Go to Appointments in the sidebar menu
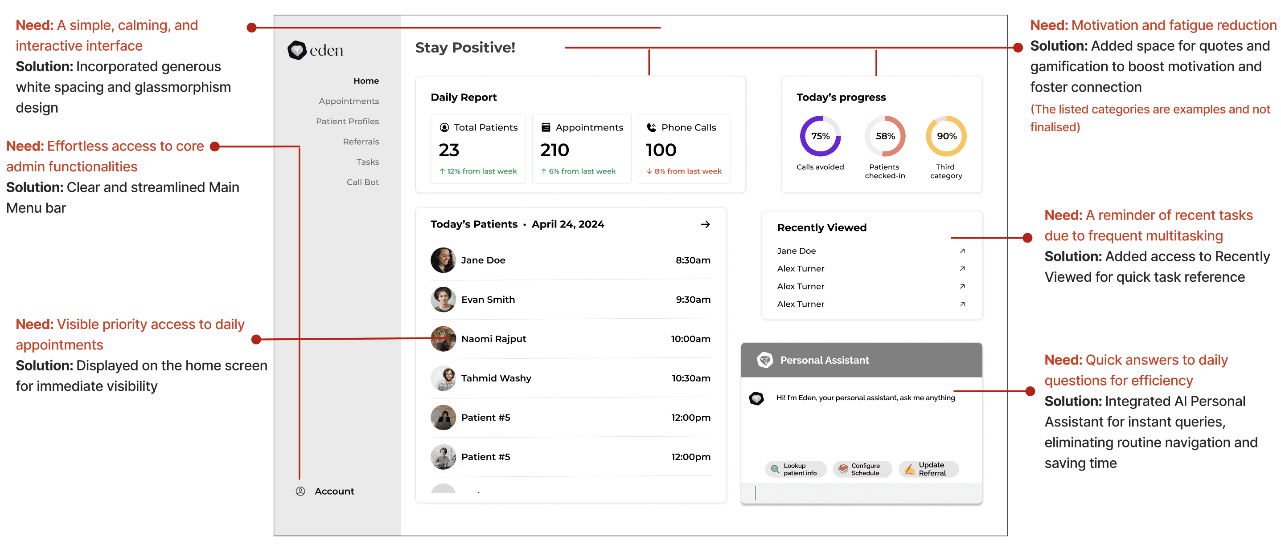 point(349,101)
